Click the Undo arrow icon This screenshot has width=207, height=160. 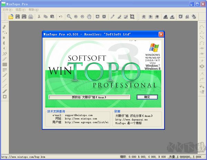(x=61, y=17)
